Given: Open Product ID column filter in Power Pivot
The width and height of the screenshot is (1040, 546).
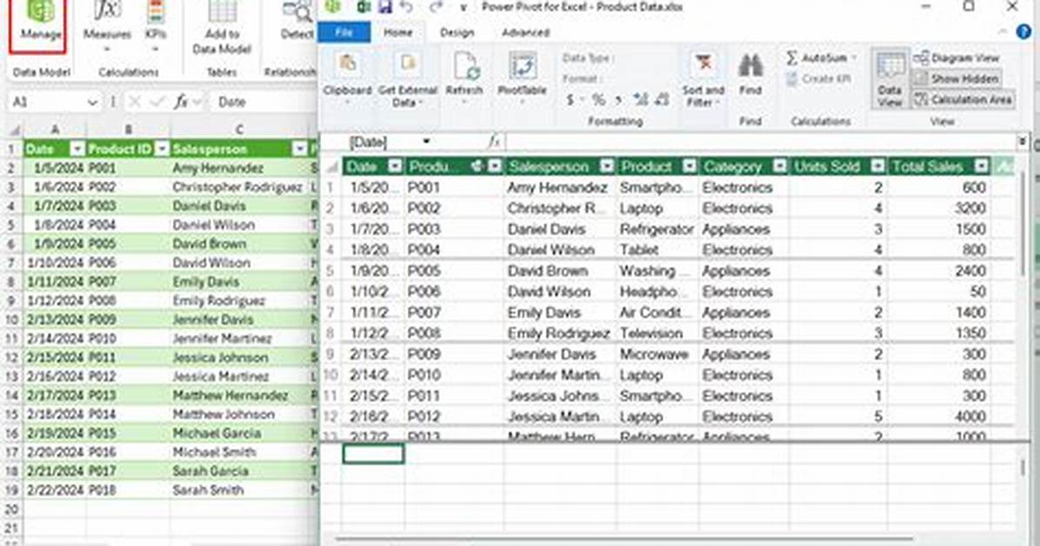Looking at the screenshot, I should click(495, 167).
